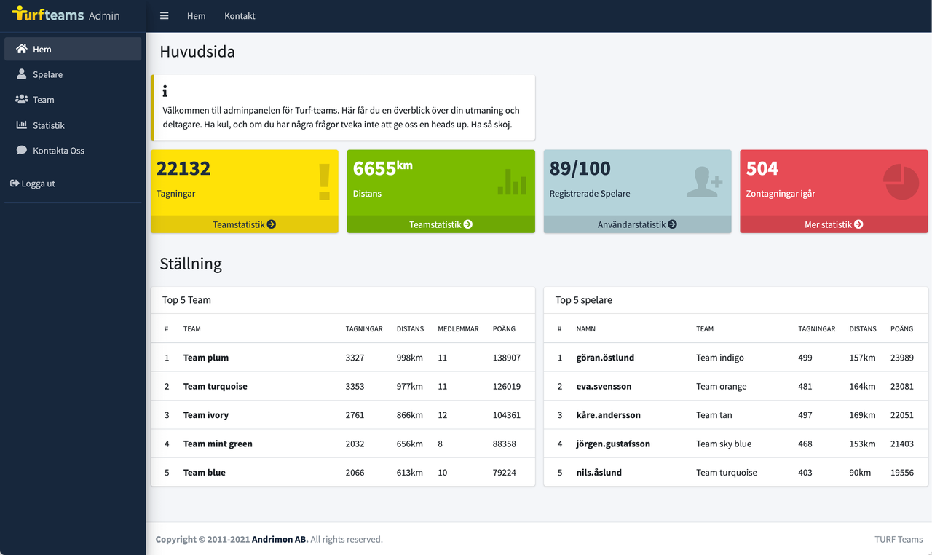The height and width of the screenshot is (555, 932).
Task: Click the Turfteams Admin logo
Action: pyautogui.click(x=66, y=15)
